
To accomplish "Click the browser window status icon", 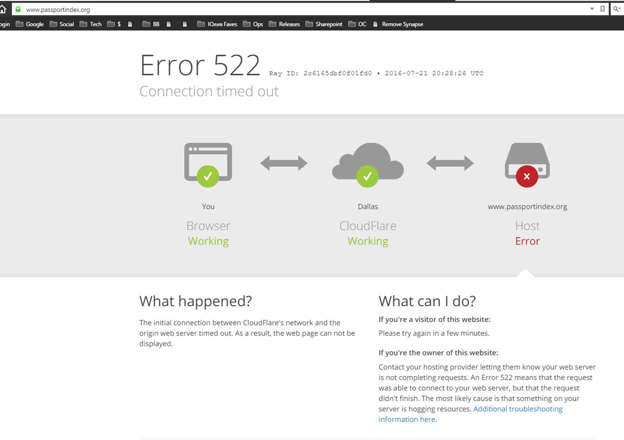I will pos(208,165).
